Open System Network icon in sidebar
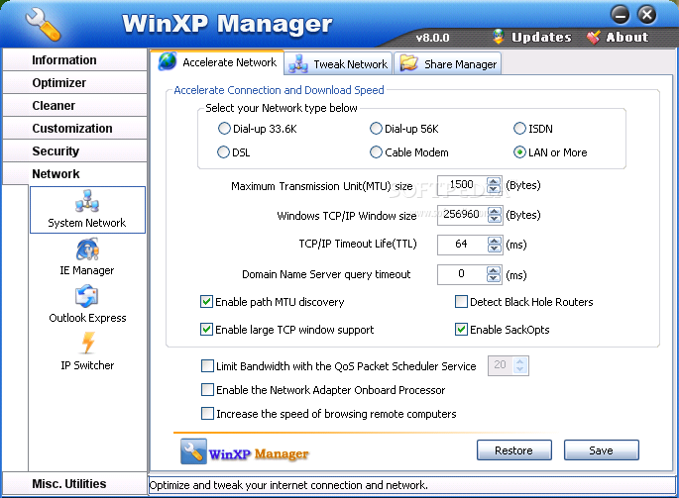The height and width of the screenshot is (498, 679). pos(87,200)
